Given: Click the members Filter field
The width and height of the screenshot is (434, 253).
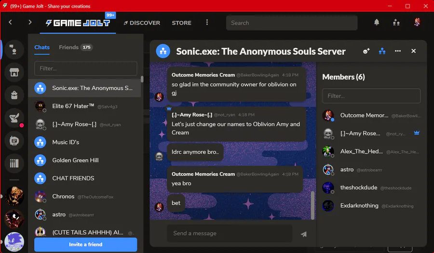Looking at the screenshot, I should coord(371,96).
